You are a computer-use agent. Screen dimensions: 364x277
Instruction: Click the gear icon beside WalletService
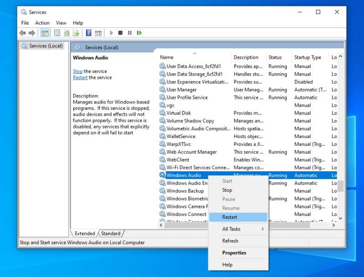click(x=162, y=136)
